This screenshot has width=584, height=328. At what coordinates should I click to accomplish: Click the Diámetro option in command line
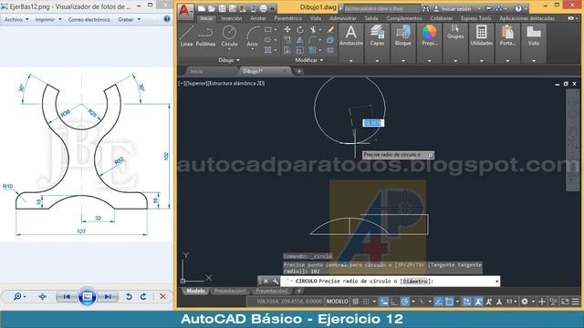point(415,282)
